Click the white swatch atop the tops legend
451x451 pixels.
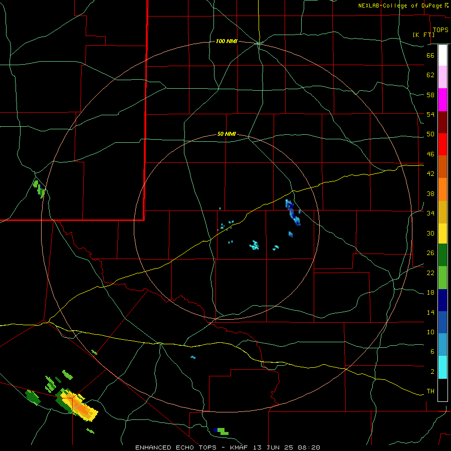tap(442, 55)
